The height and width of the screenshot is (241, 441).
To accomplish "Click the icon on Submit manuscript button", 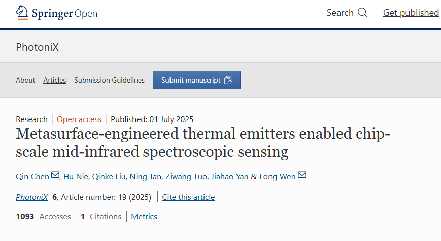I will [228, 80].
